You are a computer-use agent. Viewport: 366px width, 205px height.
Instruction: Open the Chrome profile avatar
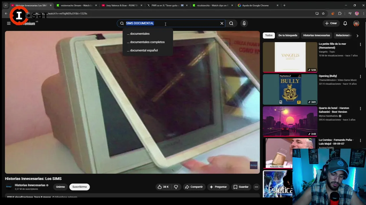coord(357,13)
